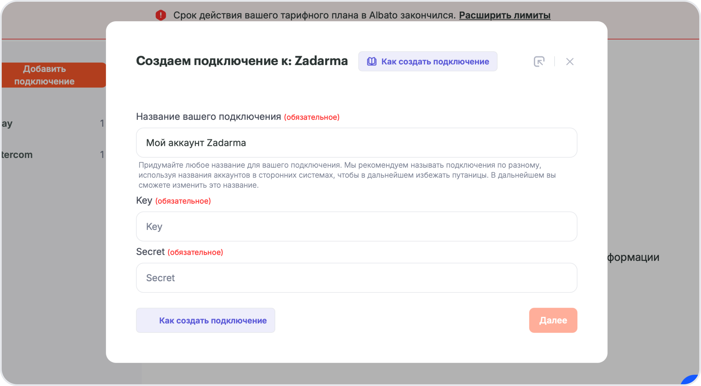Select the ay item in background list
Image resolution: width=701 pixels, height=386 pixels.
[x=53, y=123]
